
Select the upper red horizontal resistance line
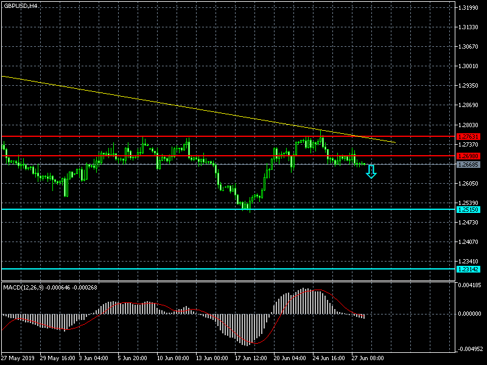pos(183,136)
